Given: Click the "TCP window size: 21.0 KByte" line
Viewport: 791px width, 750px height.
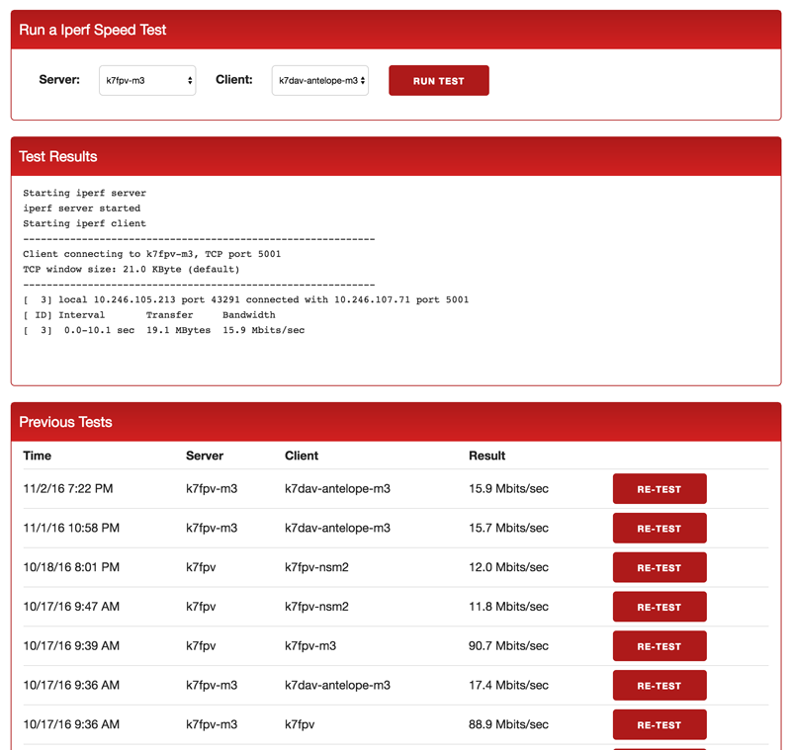Looking at the screenshot, I should (x=132, y=269).
